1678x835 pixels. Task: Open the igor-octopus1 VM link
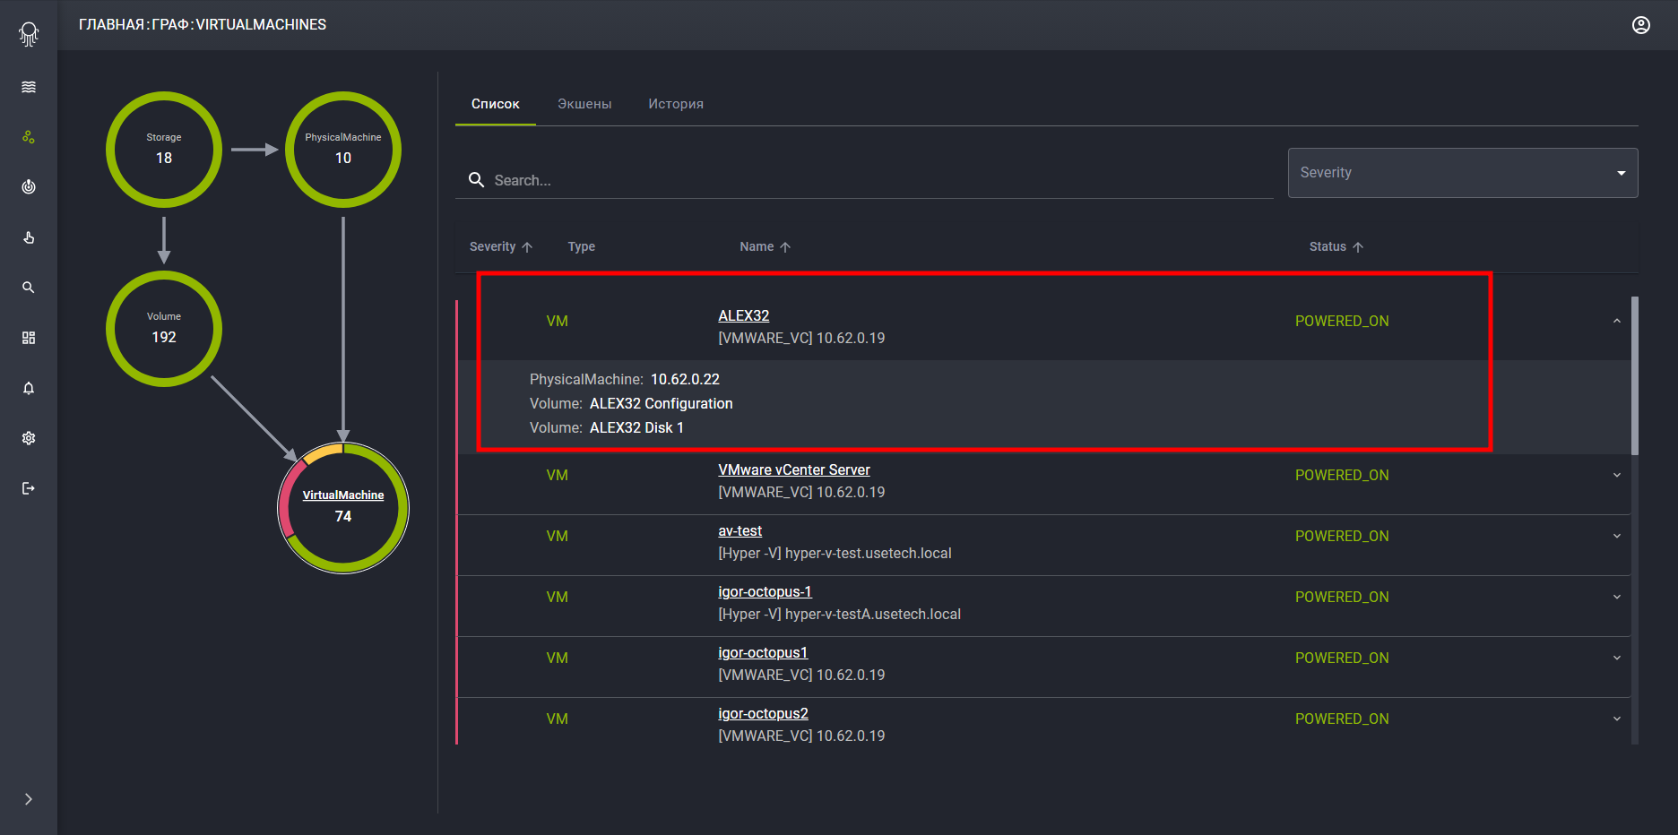[763, 652]
